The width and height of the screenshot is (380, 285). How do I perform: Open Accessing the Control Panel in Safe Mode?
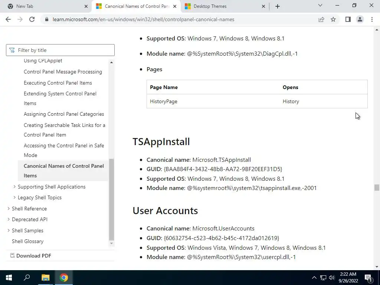point(64,150)
